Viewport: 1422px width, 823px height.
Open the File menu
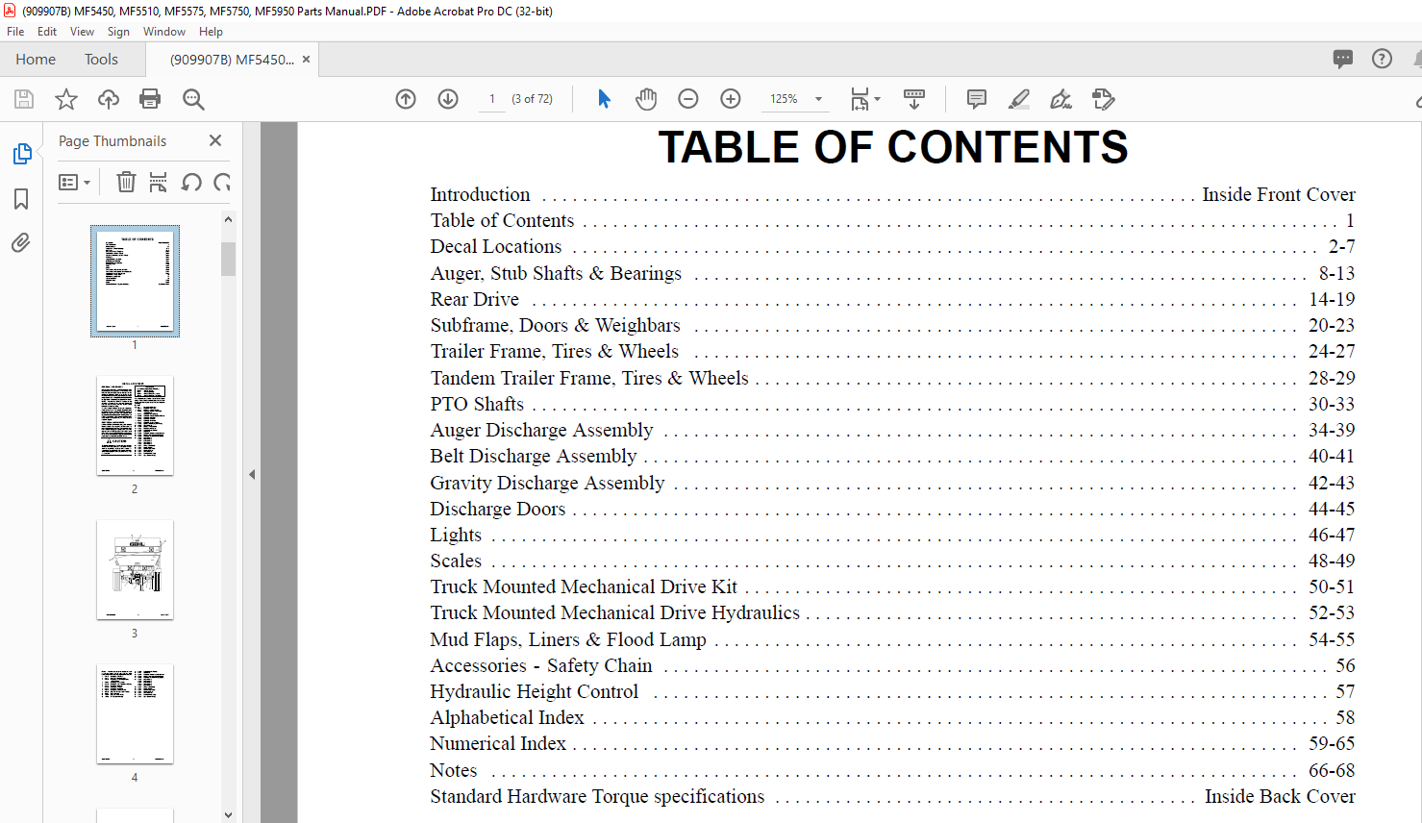[15, 32]
